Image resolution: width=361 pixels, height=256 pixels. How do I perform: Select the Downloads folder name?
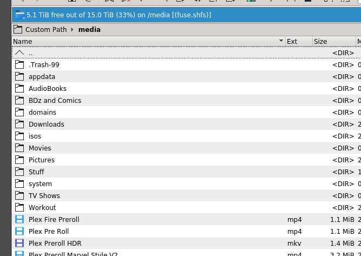point(47,124)
